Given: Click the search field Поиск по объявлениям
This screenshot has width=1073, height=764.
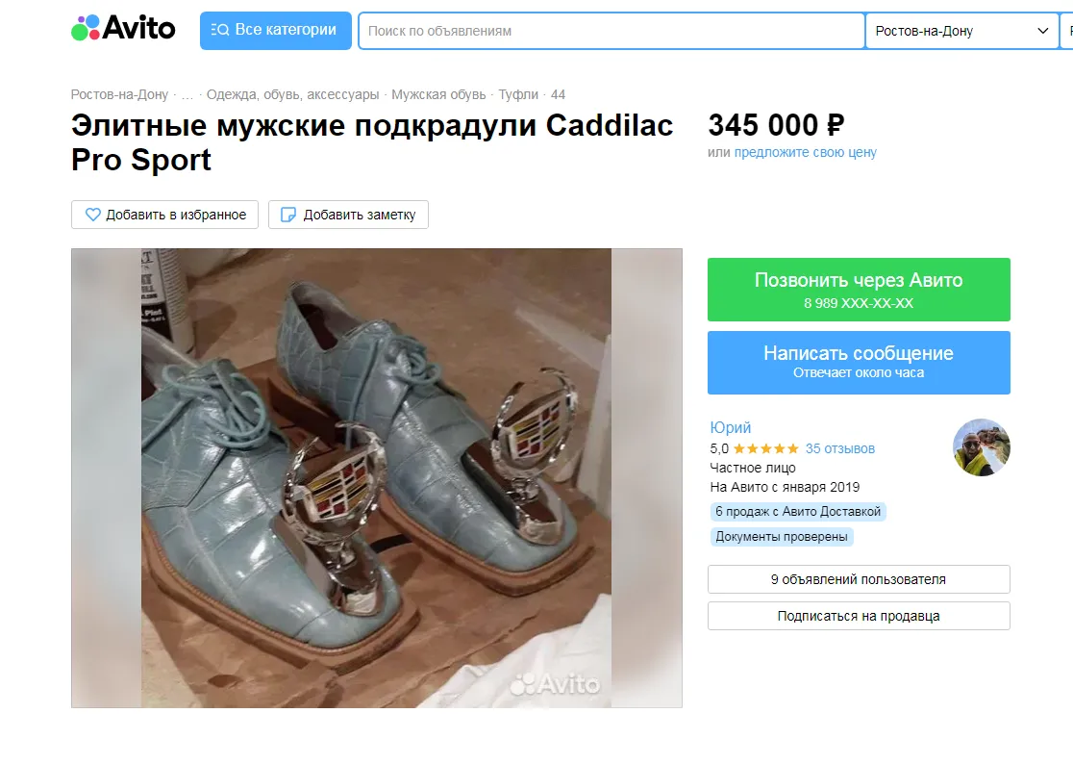Looking at the screenshot, I should tap(611, 31).
